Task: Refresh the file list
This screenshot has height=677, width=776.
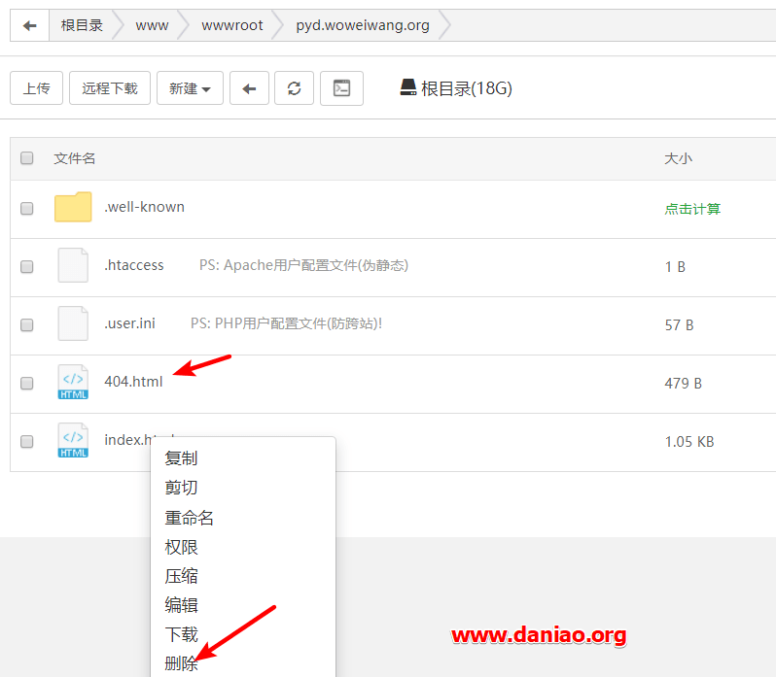Action: tap(294, 88)
